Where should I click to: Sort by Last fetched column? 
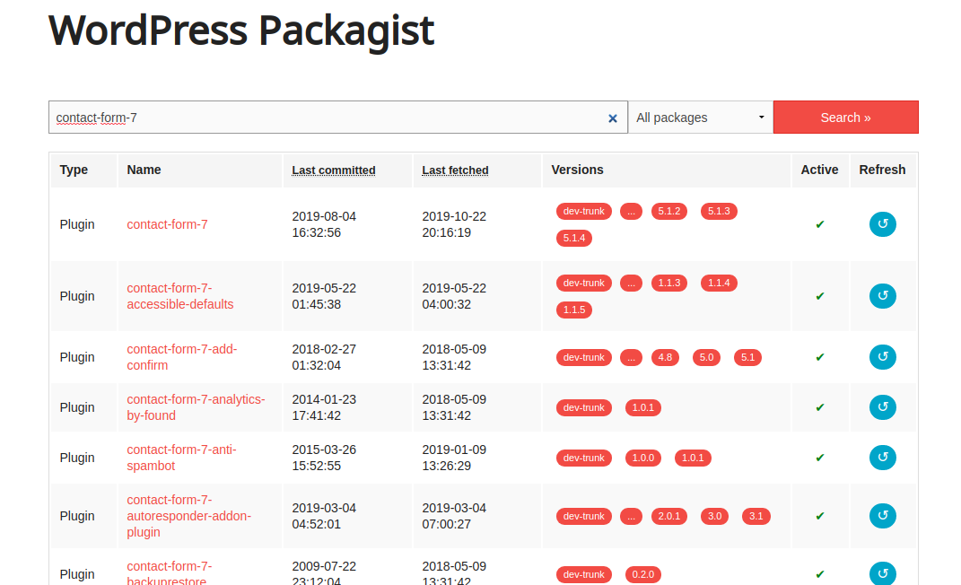tap(455, 170)
